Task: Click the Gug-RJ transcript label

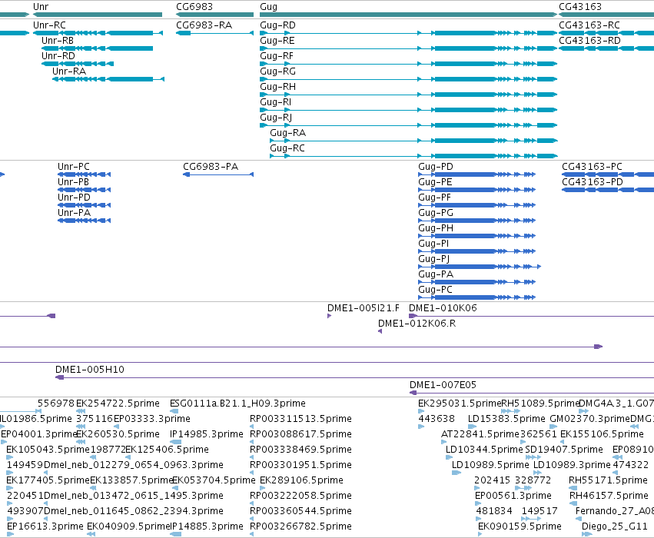Action: coord(276,118)
